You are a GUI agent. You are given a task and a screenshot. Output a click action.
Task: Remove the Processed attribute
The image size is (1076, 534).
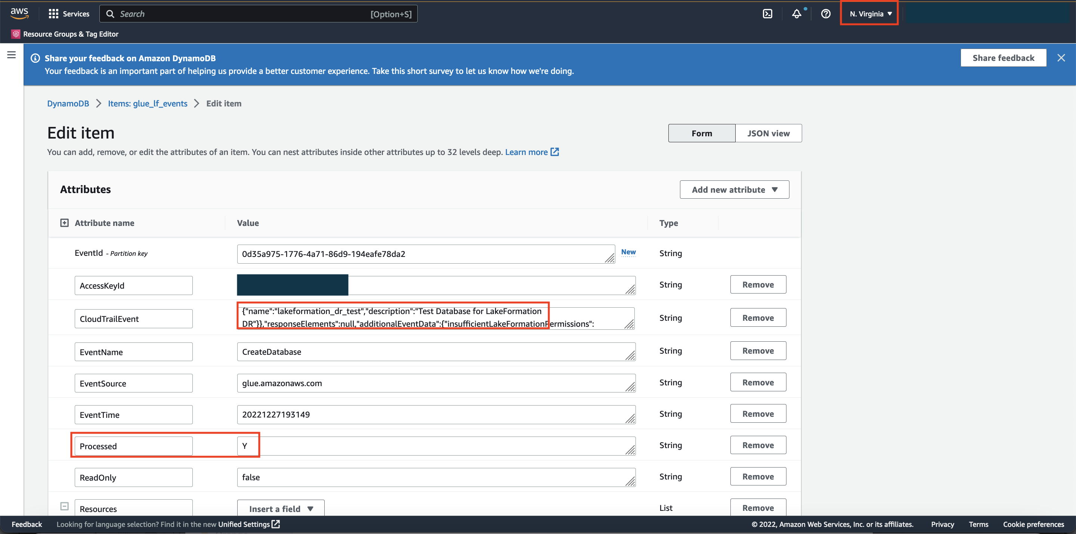point(758,445)
